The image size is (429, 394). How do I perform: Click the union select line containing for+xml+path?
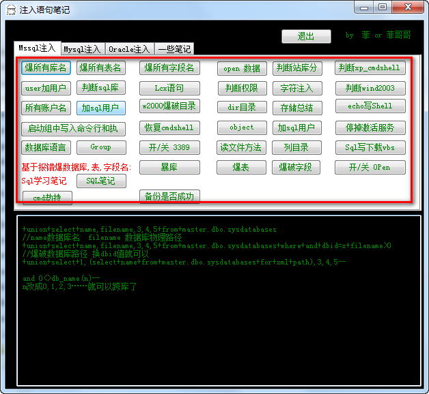[x=184, y=262]
